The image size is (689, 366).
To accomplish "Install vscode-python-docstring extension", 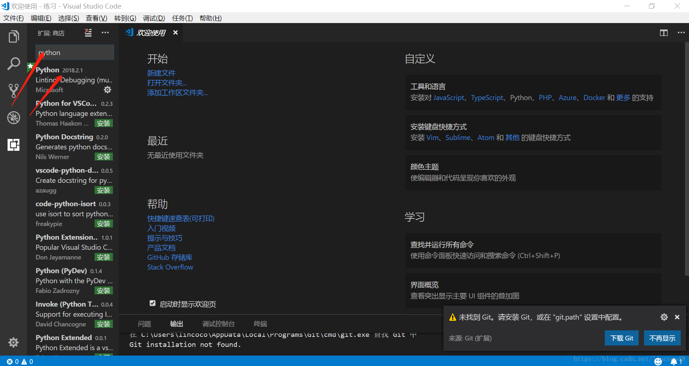I will (x=104, y=190).
